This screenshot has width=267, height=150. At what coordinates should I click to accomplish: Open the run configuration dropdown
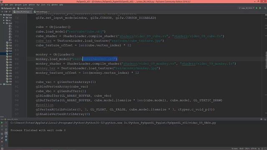click(x=247, y=8)
